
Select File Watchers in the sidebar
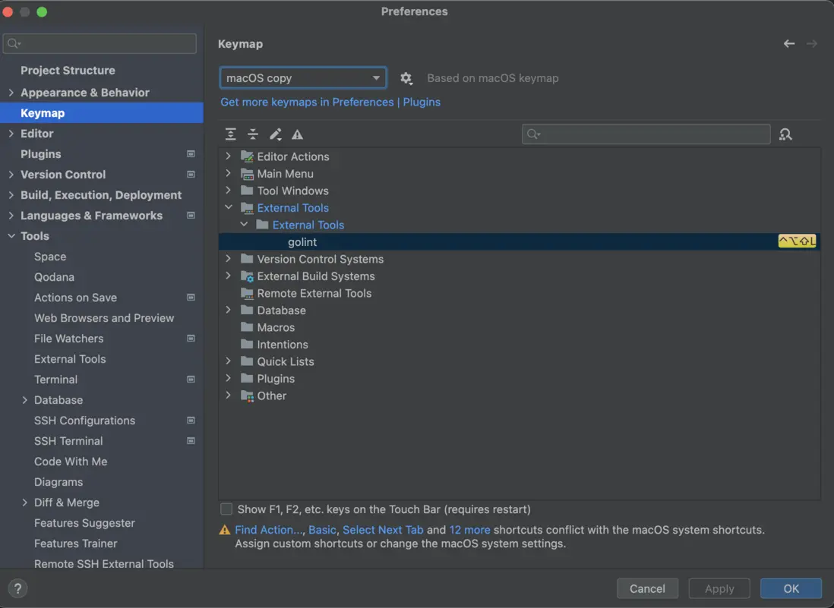[68, 339]
